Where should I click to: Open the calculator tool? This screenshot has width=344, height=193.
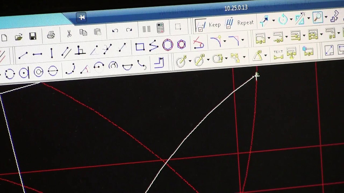[x=160, y=28]
